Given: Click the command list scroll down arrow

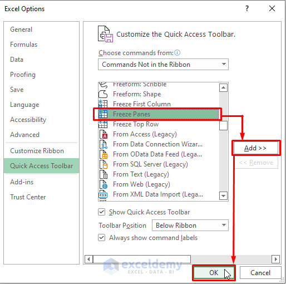Looking at the screenshot, I should click(x=223, y=196).
